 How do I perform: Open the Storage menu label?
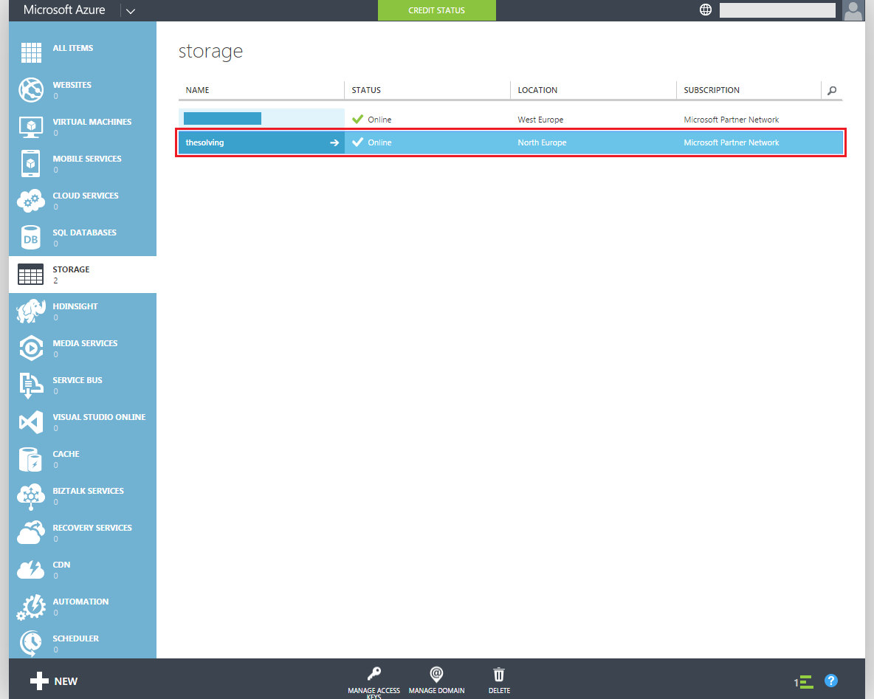click(71, 269)
